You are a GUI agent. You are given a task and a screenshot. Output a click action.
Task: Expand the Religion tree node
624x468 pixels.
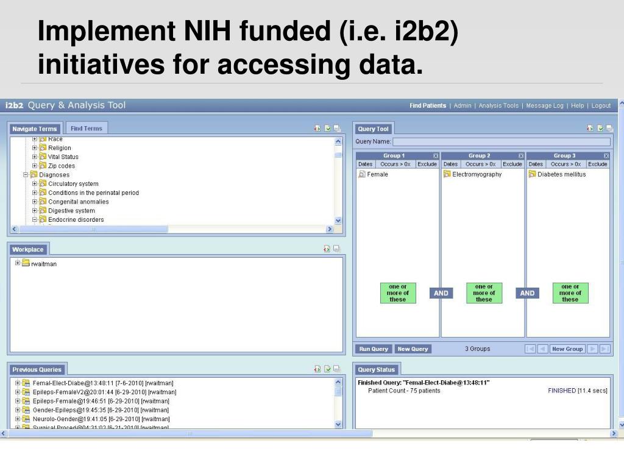[x=35, y=147]
